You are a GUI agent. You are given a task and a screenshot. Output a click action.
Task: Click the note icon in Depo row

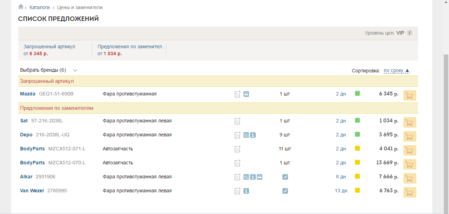[x=237, y=135]
